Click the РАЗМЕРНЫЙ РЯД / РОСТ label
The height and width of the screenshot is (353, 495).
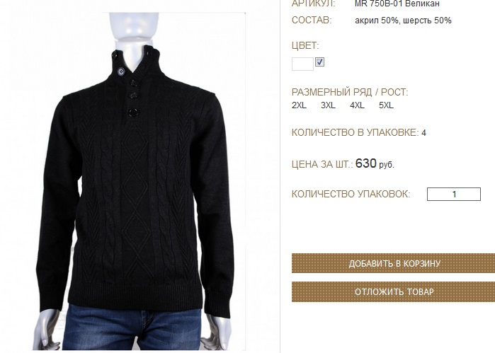[350, 93]
